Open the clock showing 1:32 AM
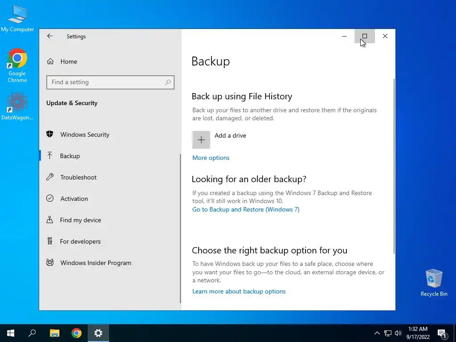Viewport: 456px width, 342px height. point(418,333)
